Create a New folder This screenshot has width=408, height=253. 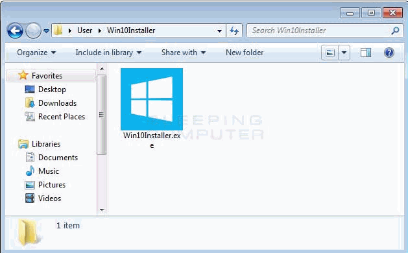click(245, 53)
